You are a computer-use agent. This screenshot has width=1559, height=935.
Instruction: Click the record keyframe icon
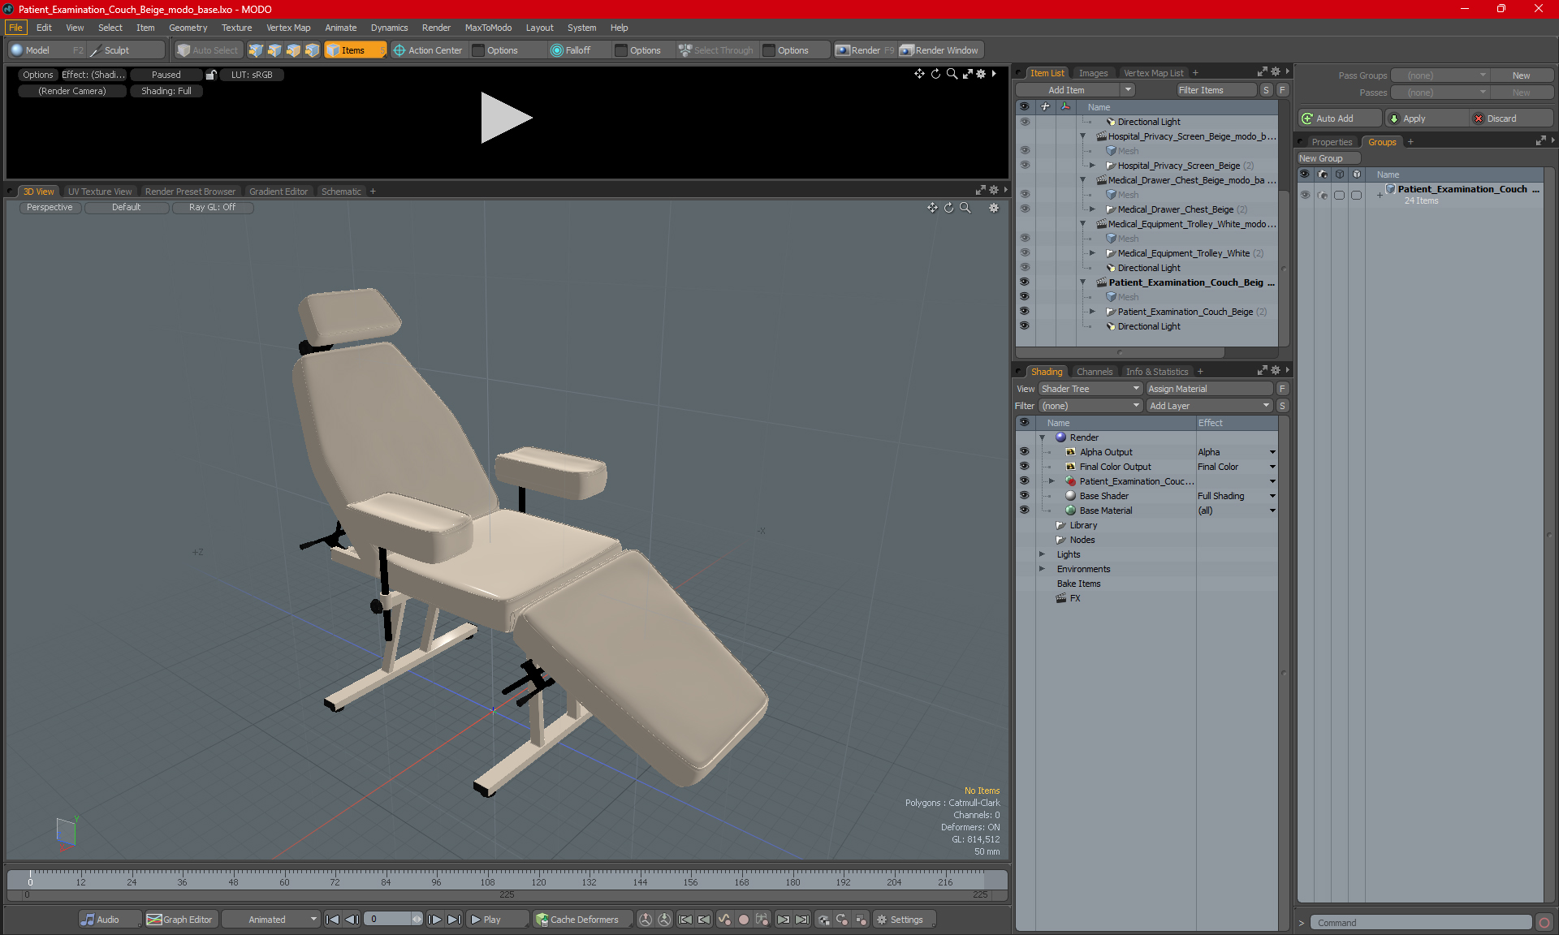click(x=743, y=920)
